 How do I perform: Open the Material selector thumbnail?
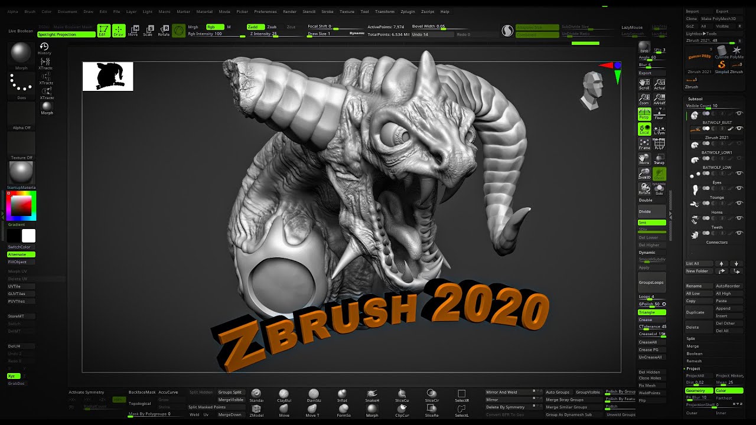21,173
